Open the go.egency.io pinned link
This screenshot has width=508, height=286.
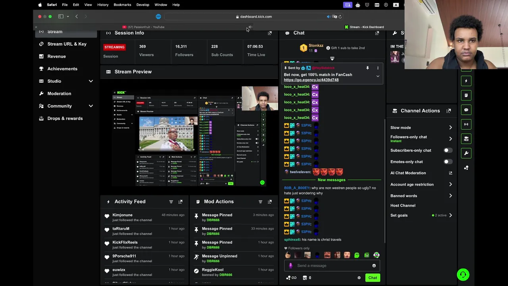click(x=311, y=80)
